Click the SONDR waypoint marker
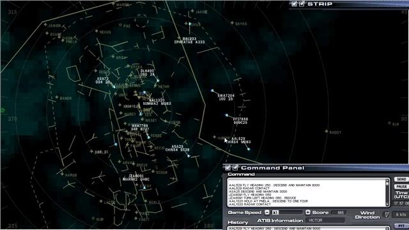409x230 pixels. coord(153,171)
